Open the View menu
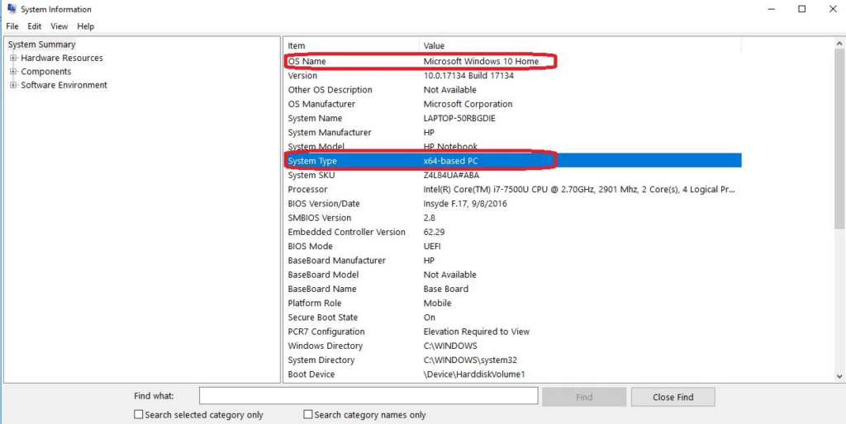Image resolution: width=846 pixels, height=424 pixels. [59, 26]
